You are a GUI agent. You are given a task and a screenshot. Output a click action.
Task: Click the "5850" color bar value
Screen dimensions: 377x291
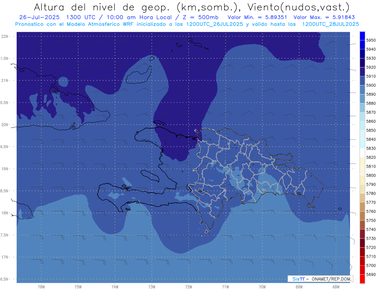(371, 130)
